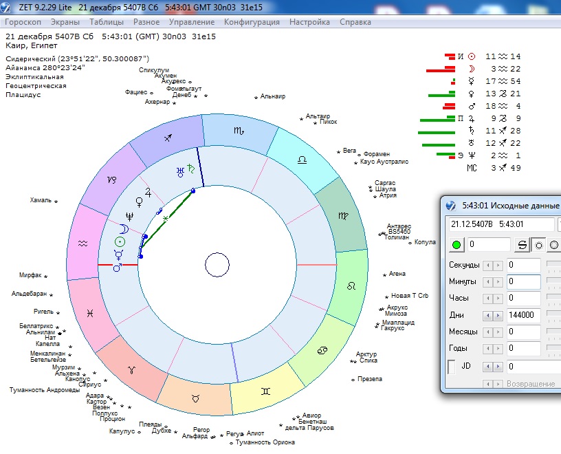Decrease the Часы value with left arrow
Image resolution: width=561 pixels, height=454 pixels.
click(x=487, y=299)
